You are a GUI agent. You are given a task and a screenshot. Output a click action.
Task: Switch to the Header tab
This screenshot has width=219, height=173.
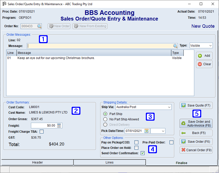(37, 162)
